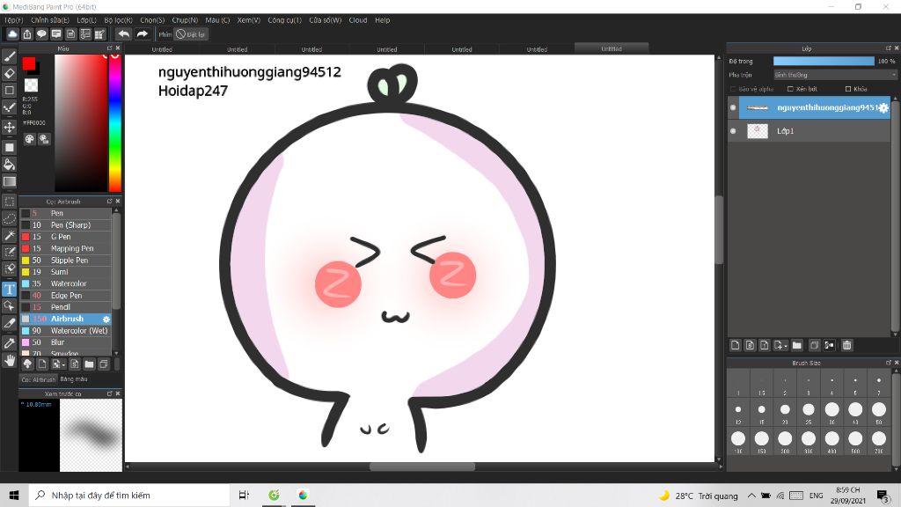Select the Eraser tool

pos(9,73)
